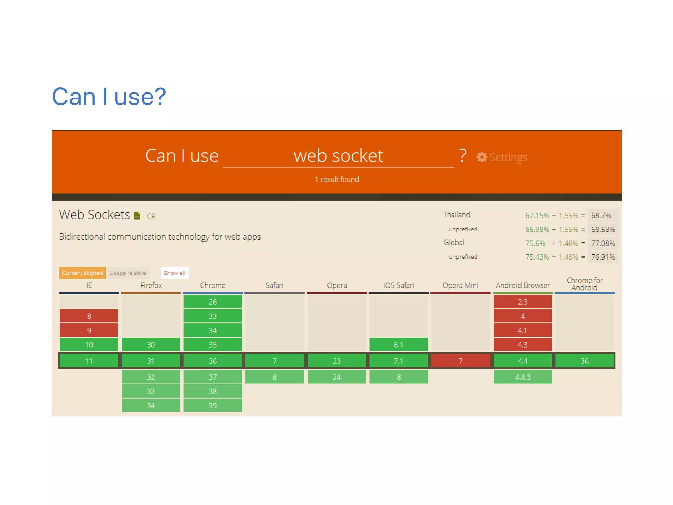Click the Opera Mini 7 red cell
Screen dimensions: 673x505
[460, 361]
